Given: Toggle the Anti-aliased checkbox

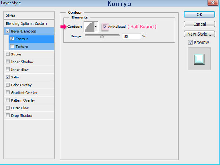Looking at the screenshot, I should coord(105,27).
